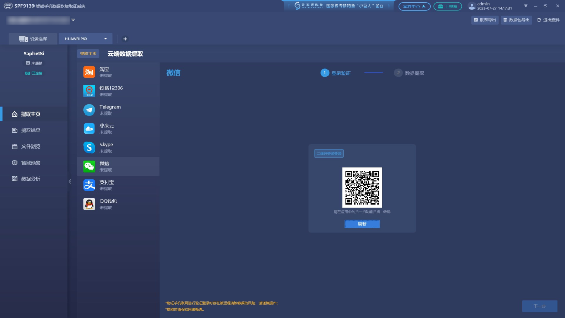The image size is (565, 318).
Task: Select the 支付宝 Alipay icon
Action: tap(89, 185)
